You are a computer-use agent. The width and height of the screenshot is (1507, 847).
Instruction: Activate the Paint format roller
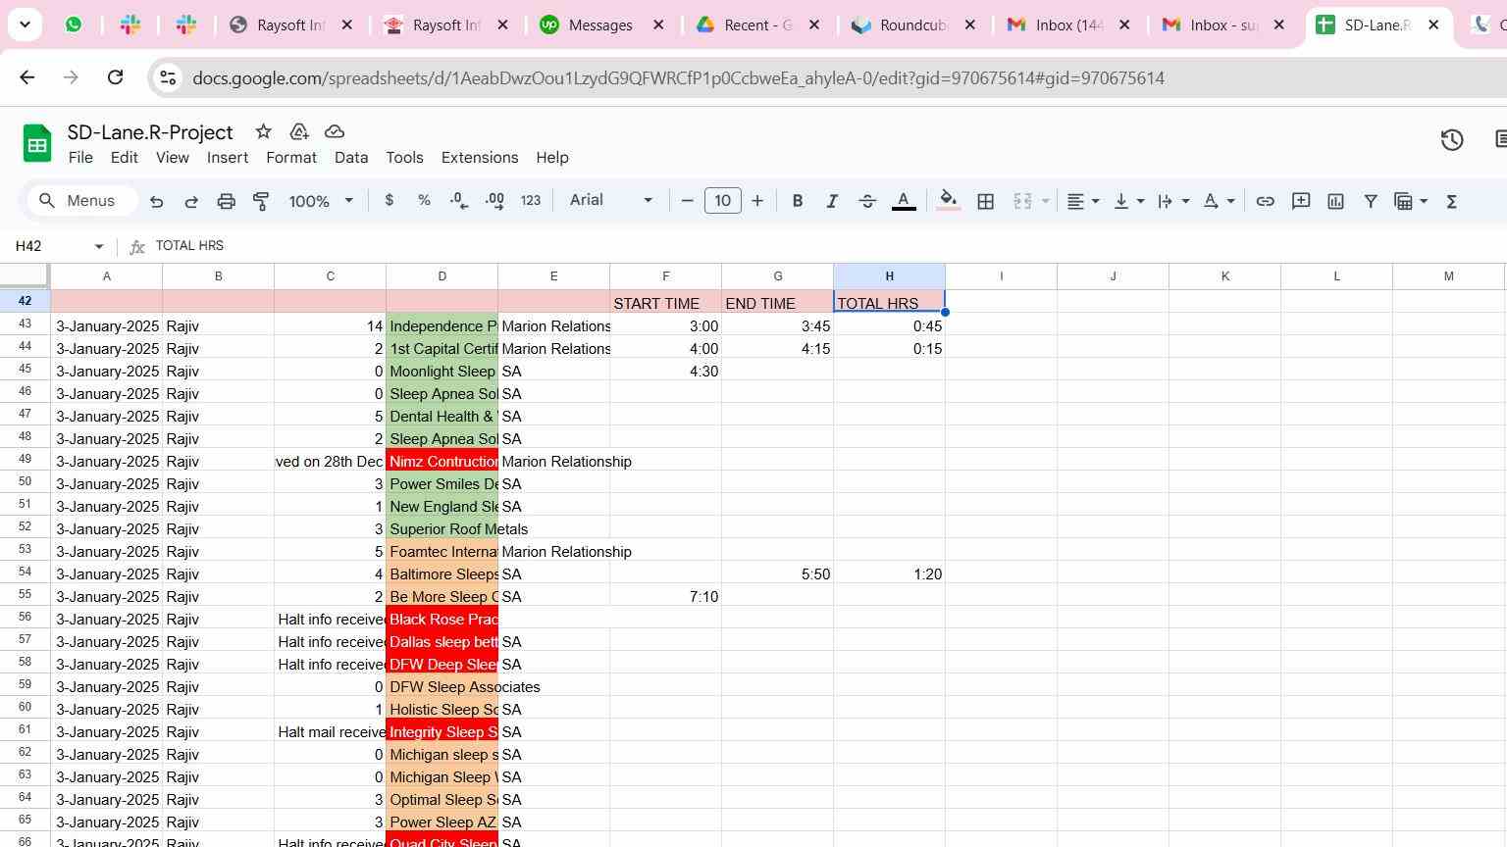tap(261, 201)
